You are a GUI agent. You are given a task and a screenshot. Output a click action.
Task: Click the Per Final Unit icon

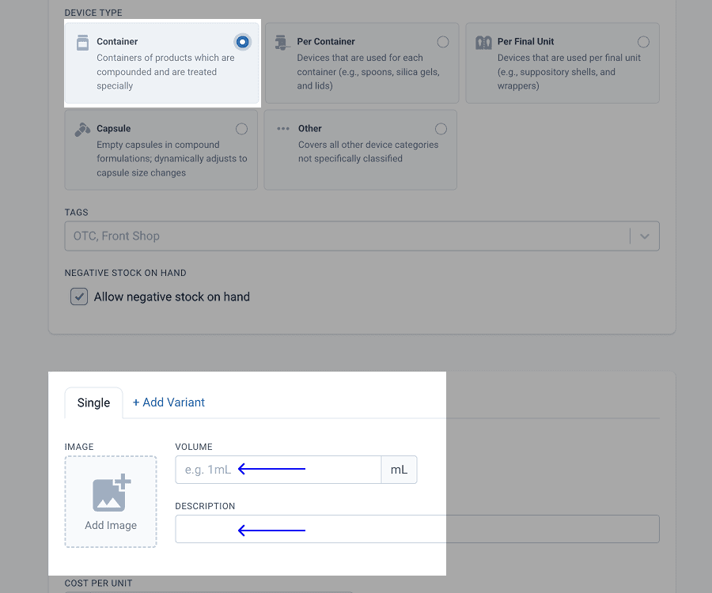(483, 43)
